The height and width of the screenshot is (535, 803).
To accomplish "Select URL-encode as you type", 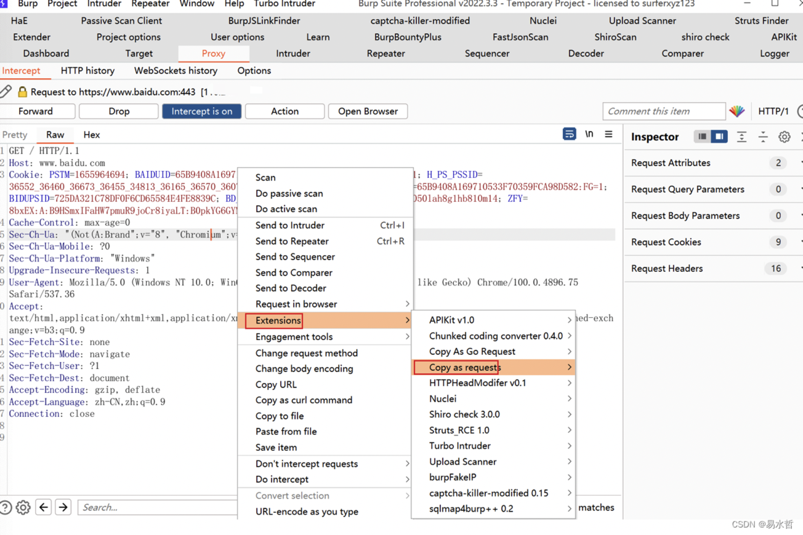I will tap(325, 511).
